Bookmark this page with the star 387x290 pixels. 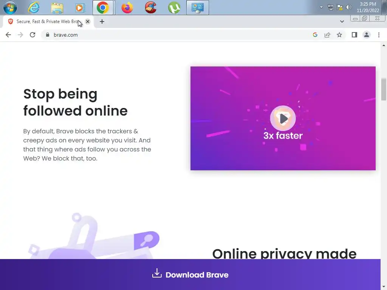(x=339, y=35)
